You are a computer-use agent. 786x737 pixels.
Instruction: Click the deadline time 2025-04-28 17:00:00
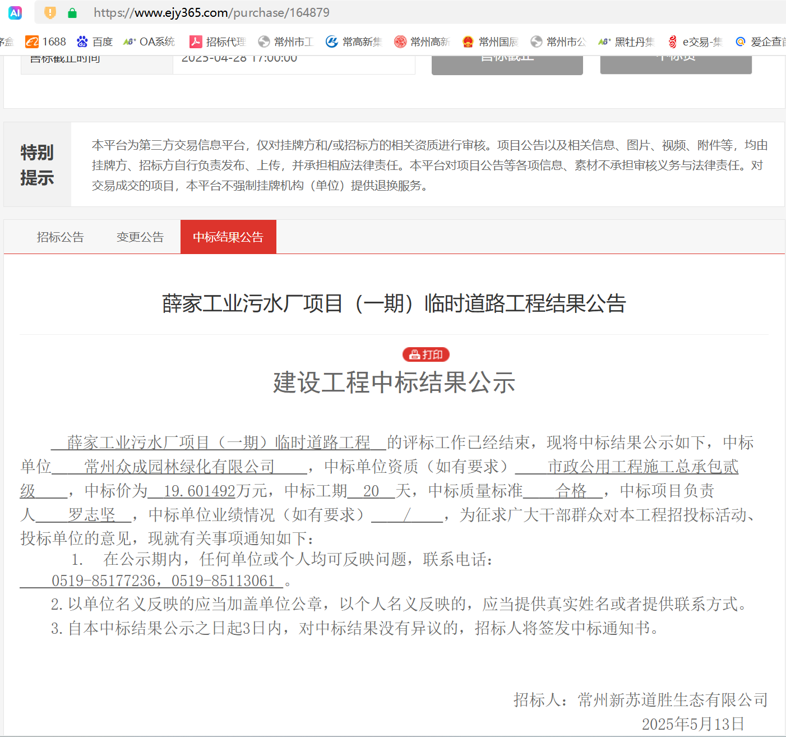239,59
